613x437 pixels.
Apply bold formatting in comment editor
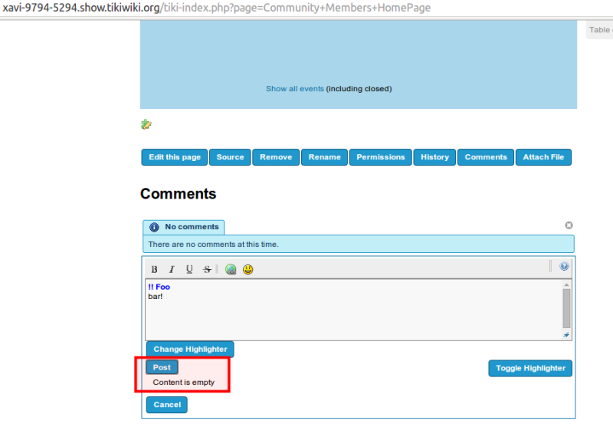pyautogui.click(x=155, y=269)
